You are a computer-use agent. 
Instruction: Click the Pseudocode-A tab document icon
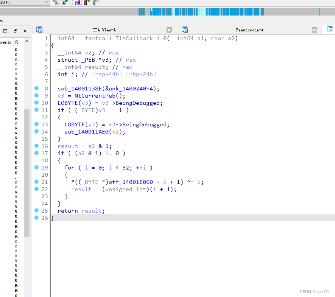(185, 30)
